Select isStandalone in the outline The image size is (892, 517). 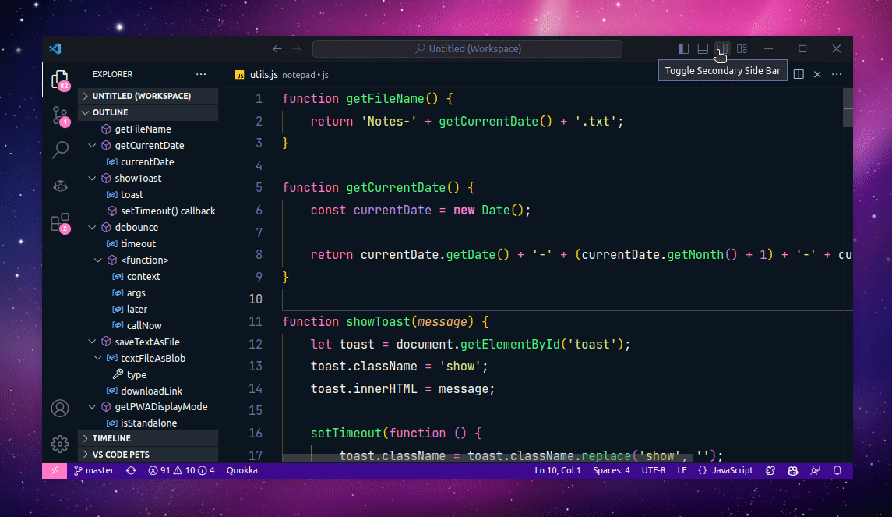click(x=148, y=423)
